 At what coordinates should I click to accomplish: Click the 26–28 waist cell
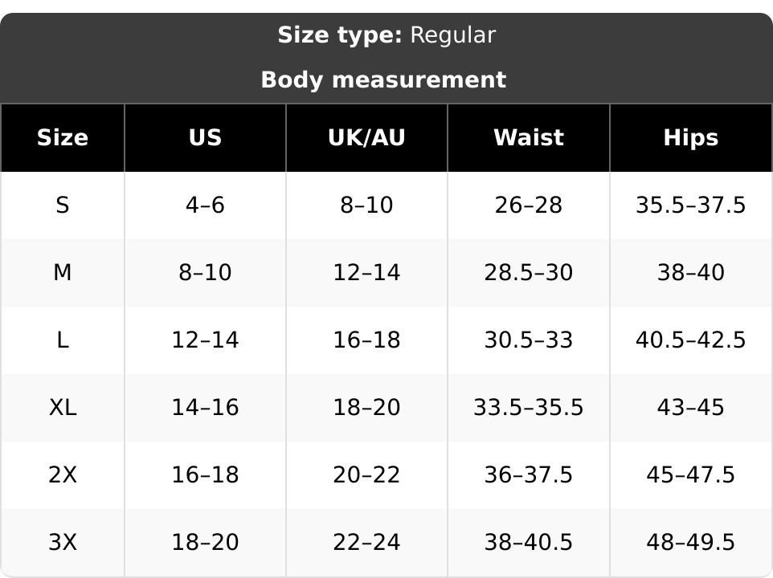click(529, 206)
